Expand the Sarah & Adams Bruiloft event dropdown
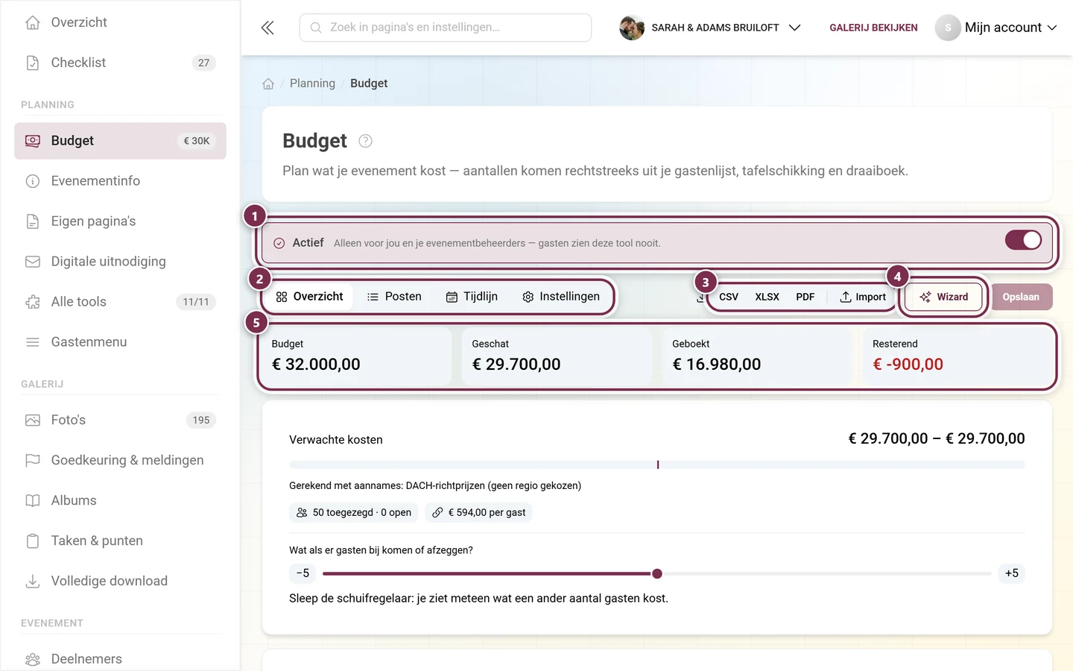 (x=711, y=28)
